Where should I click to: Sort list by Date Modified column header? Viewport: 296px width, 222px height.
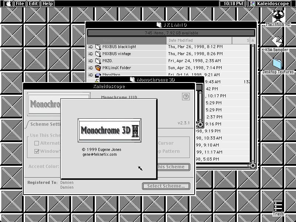tap(199, 40)
